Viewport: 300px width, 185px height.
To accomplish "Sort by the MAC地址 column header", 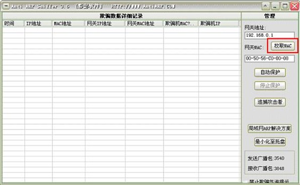I will coord(69,24).
